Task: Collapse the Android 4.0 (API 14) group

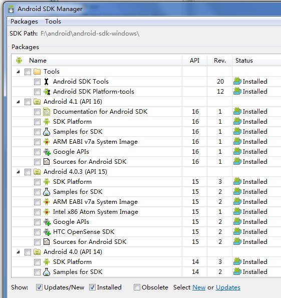Action: [18, 252]
